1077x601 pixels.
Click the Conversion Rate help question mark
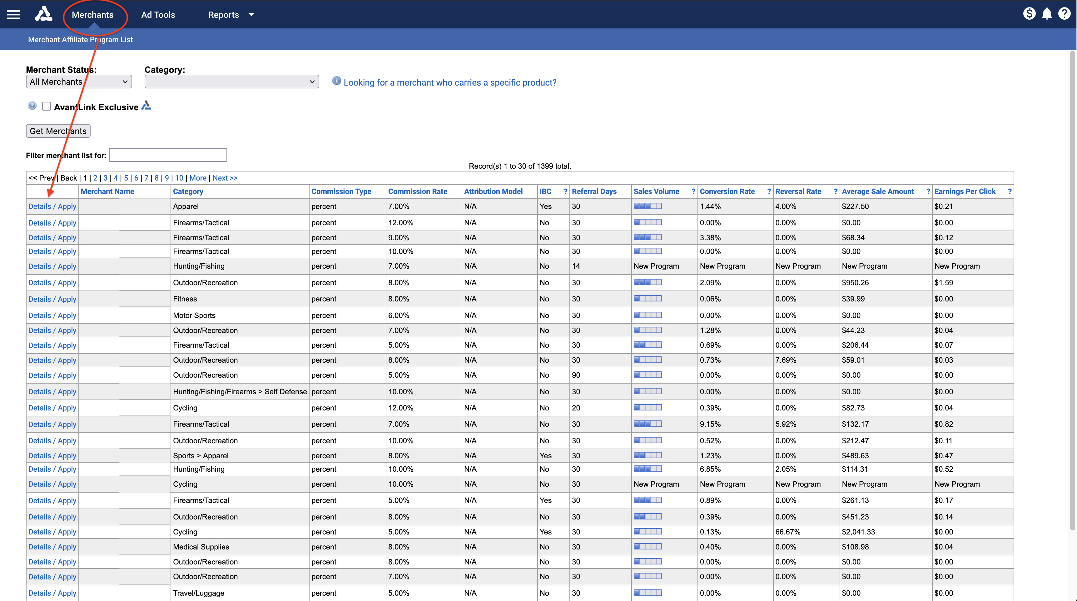point(769,191)
